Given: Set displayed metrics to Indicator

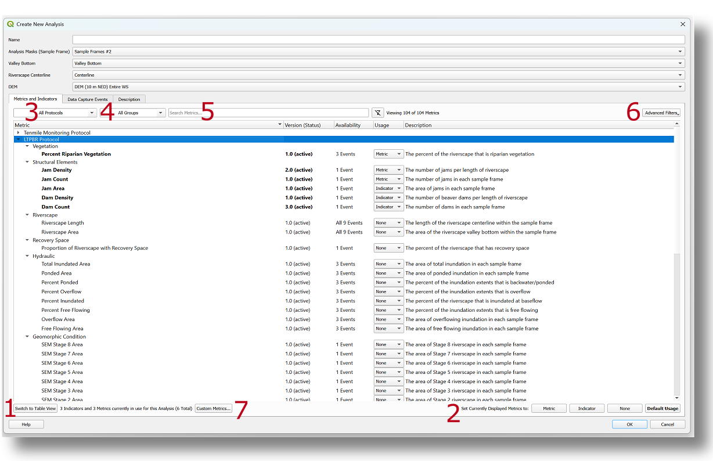Looking at the screenshot, I should pos(587,409).
